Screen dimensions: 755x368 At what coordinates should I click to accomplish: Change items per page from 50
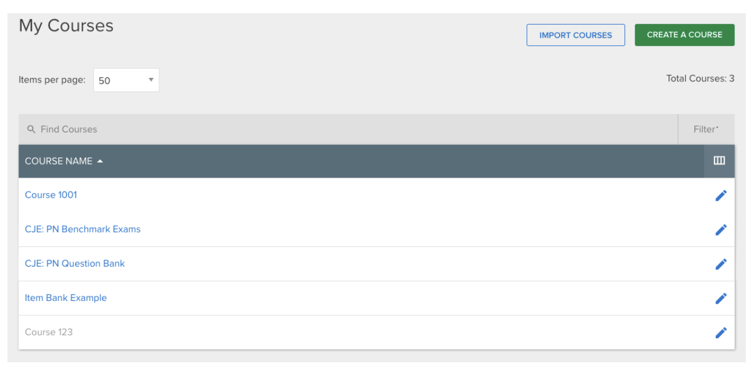click(x=126, y=80)
